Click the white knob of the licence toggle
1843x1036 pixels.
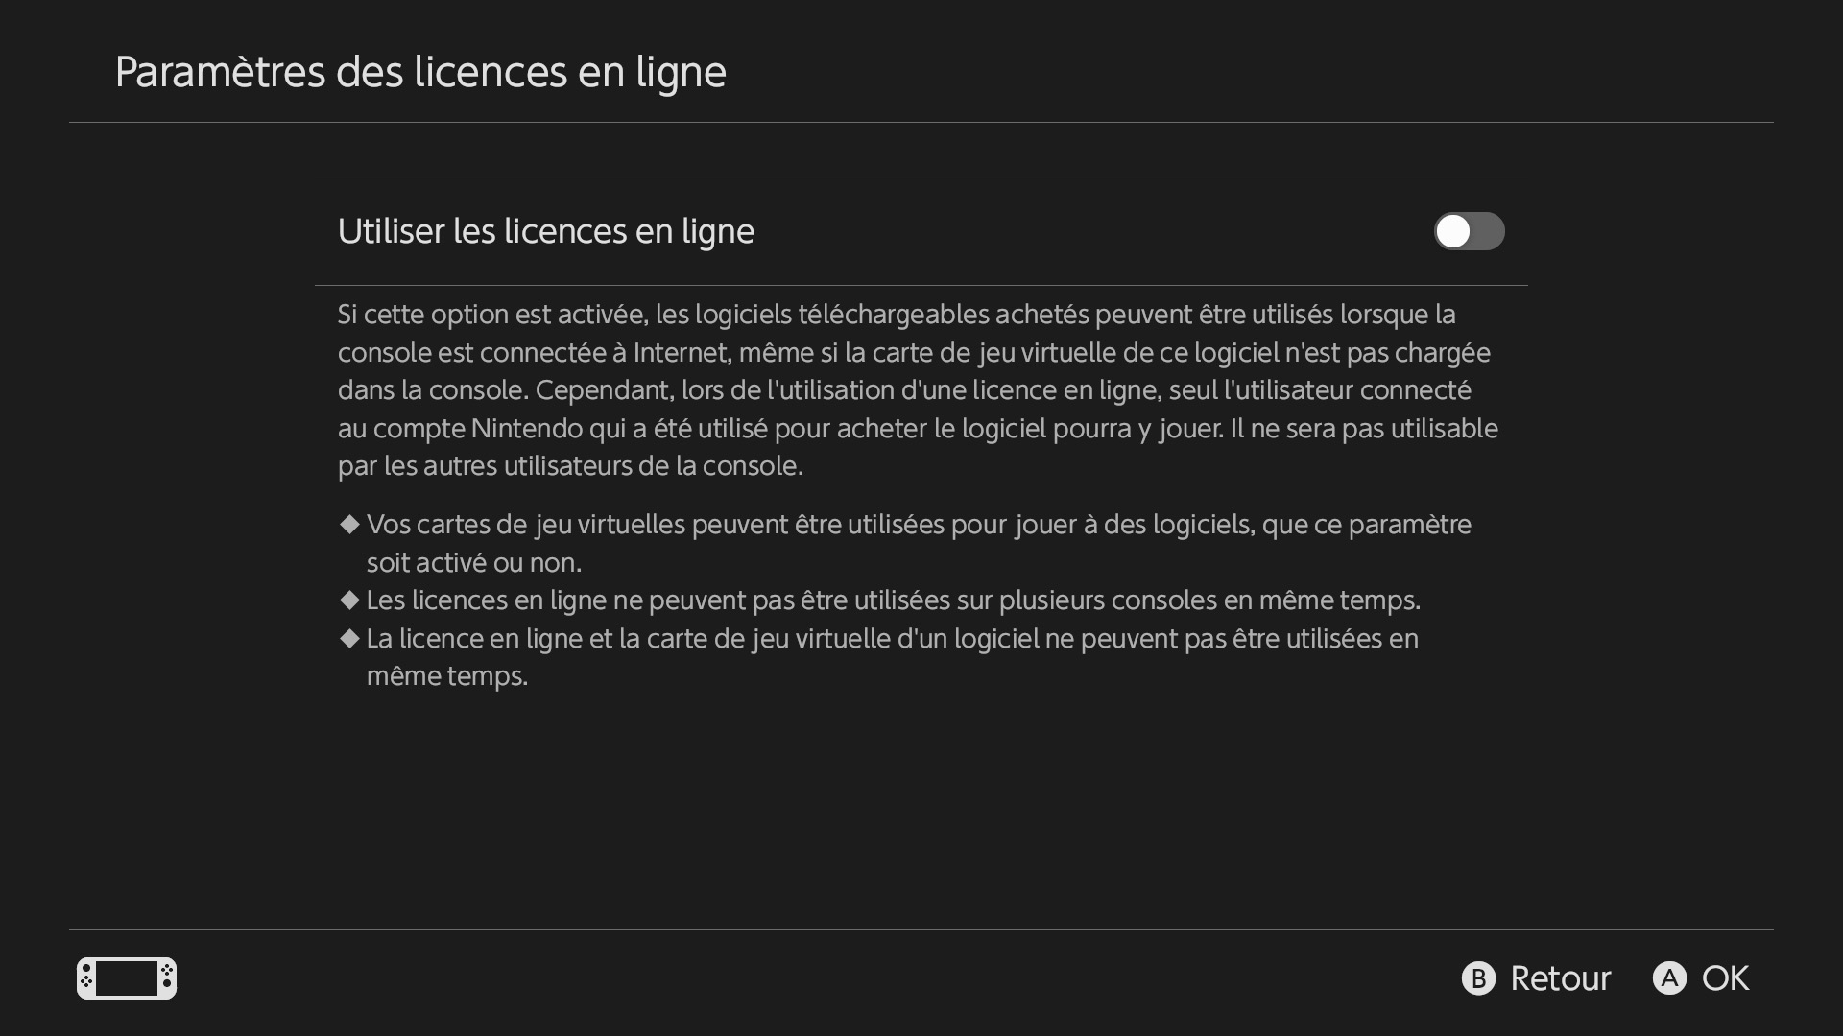pyautogui.click(x=1453, y=231)
